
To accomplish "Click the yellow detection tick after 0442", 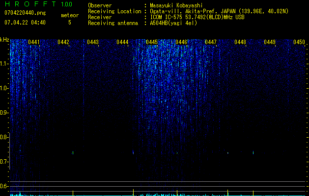I will (73, 193).
